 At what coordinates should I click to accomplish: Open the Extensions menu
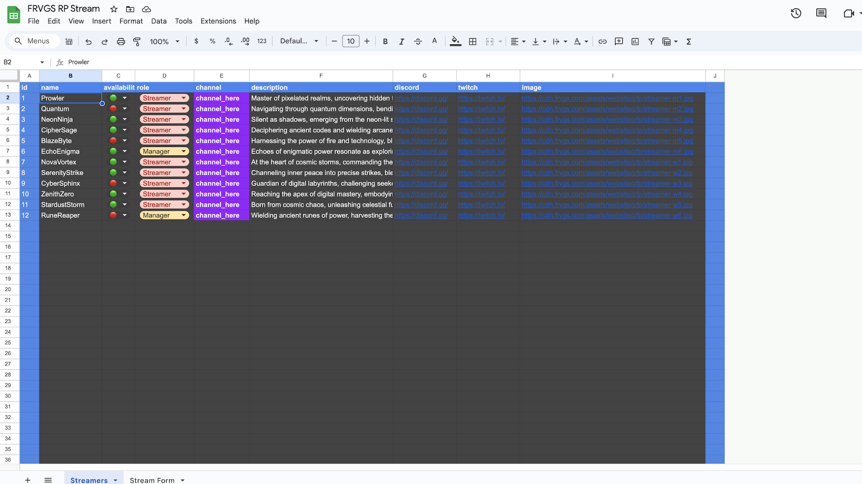[x=218, y=21]
